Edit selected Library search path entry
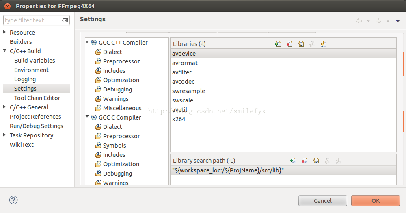Viewport: 406px width, 213px height. coord(316,161)
